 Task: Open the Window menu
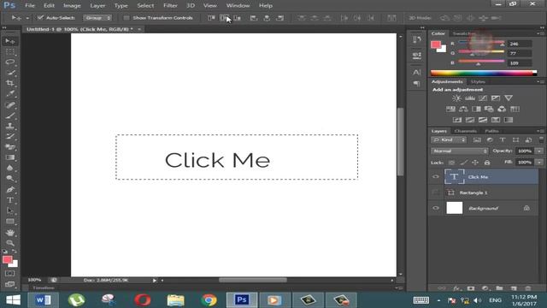pyautogui.click(x=238, y=6)
